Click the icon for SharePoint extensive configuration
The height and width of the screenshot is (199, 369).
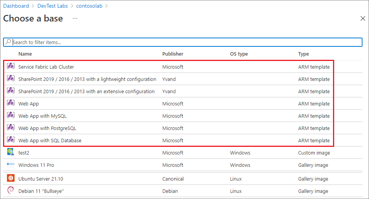coord(11,90)
